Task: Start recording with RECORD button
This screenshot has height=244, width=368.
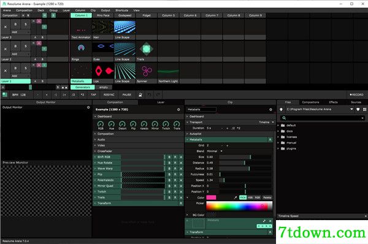Action: click(x=356, y=95)
